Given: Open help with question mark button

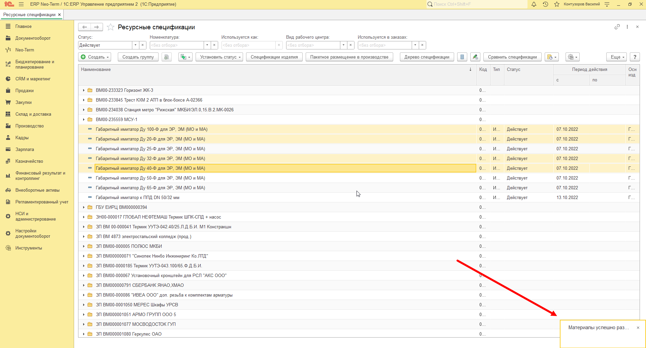Looking at the screenshot, I should point(635,57).
